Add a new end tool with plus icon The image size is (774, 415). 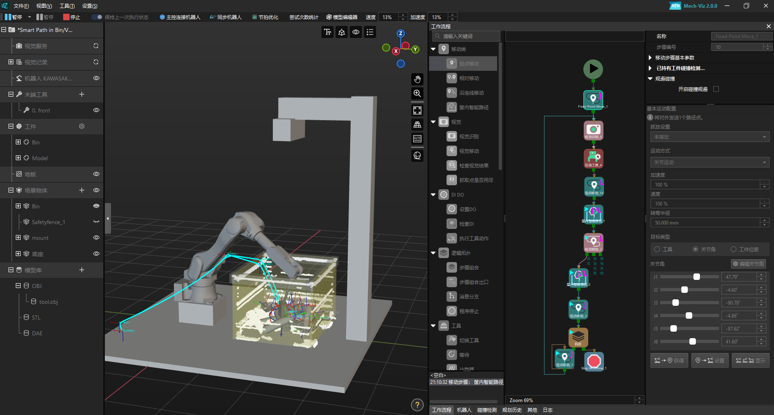(82, 94)
